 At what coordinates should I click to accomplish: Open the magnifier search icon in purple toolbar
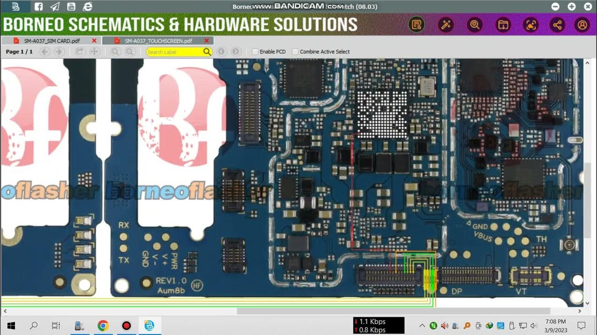click(475, 25)
